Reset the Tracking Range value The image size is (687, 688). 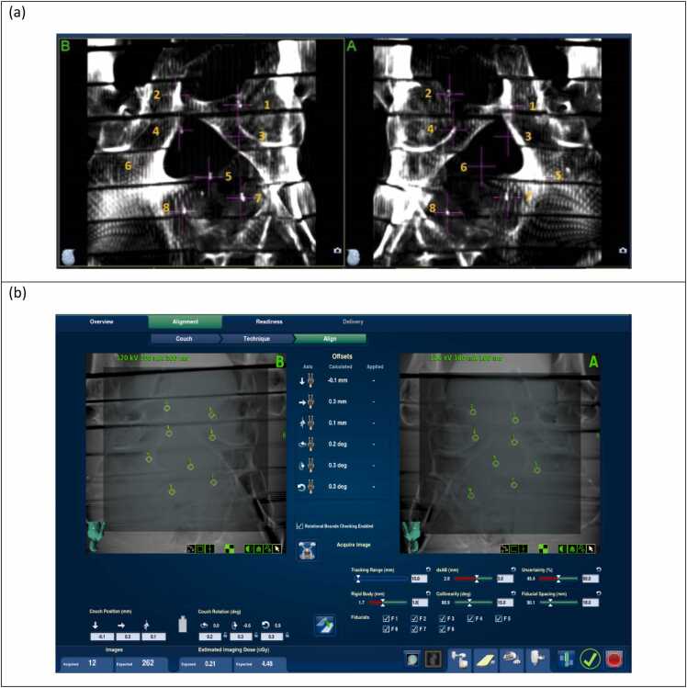coord(428,570)
